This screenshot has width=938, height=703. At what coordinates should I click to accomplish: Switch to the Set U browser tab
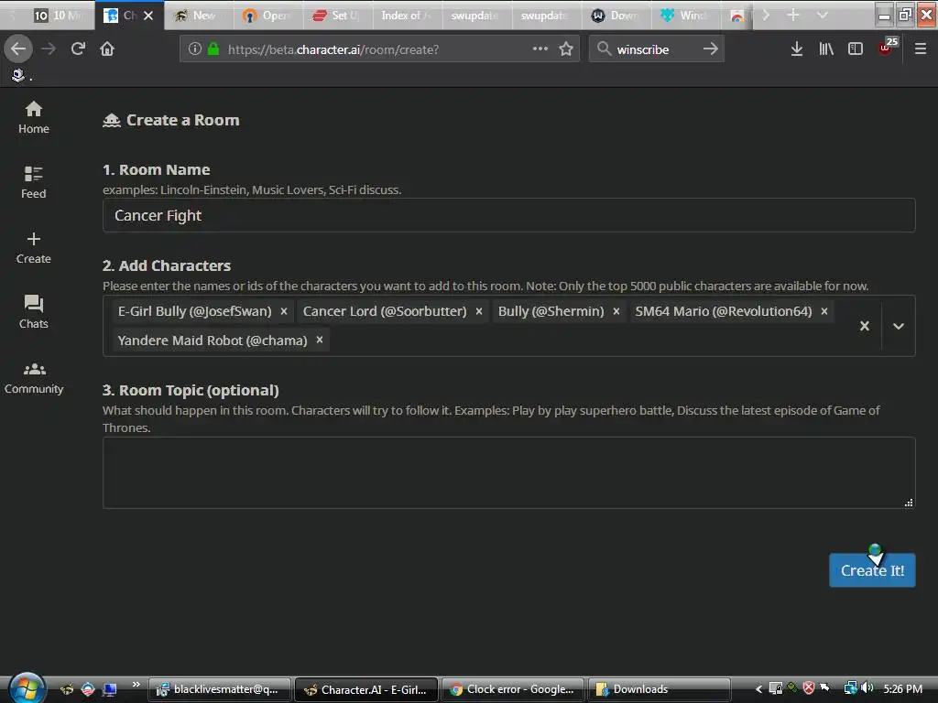(x=337, y=16)
